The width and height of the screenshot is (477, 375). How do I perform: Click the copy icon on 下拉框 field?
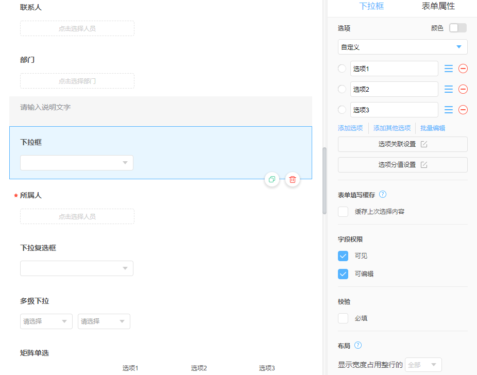272,179
